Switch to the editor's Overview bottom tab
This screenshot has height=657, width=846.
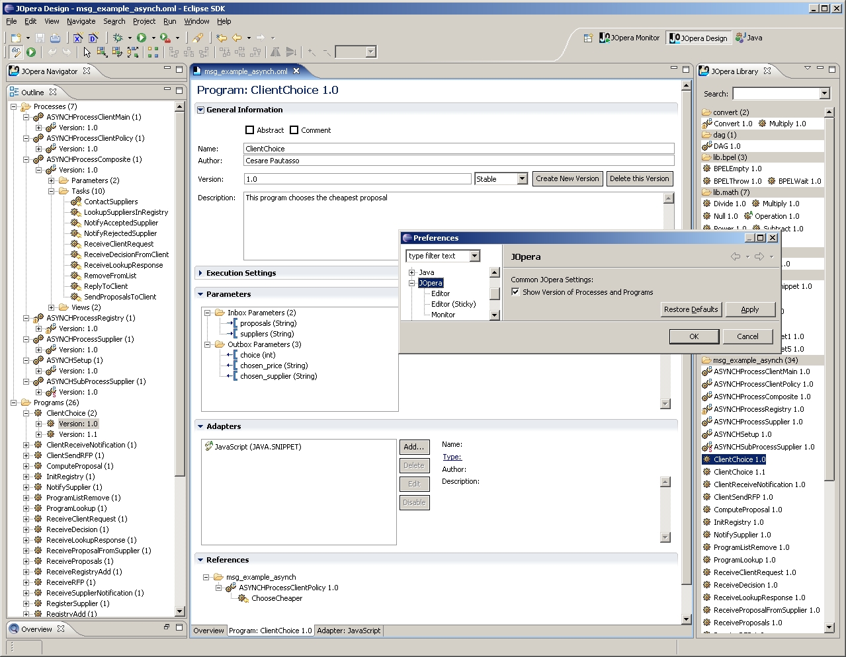tap(208, 631)
